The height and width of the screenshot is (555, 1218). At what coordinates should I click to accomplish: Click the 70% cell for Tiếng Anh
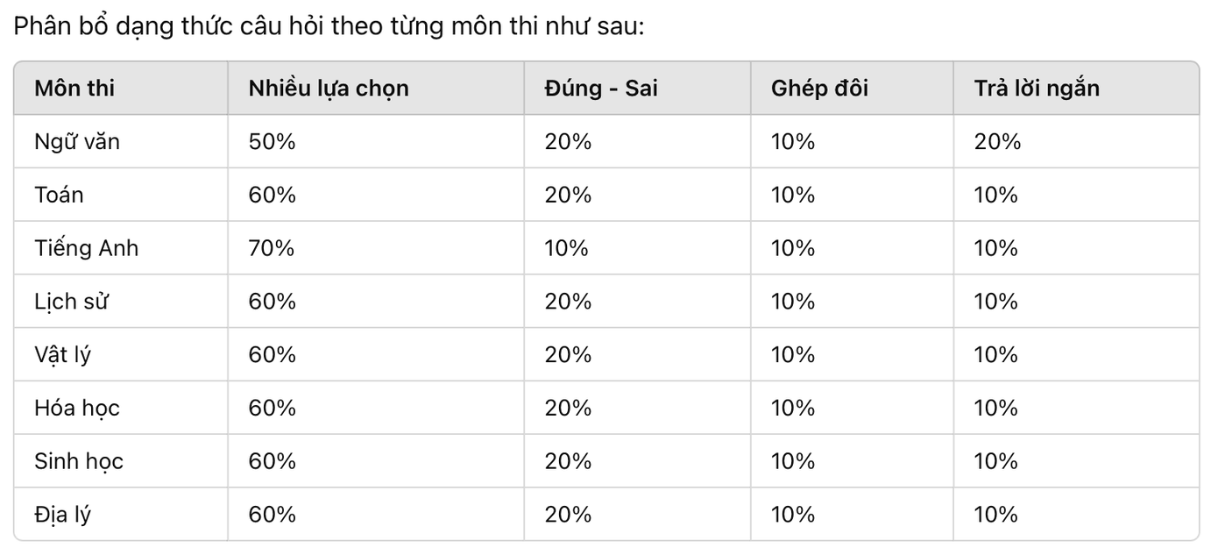(272, 248)
